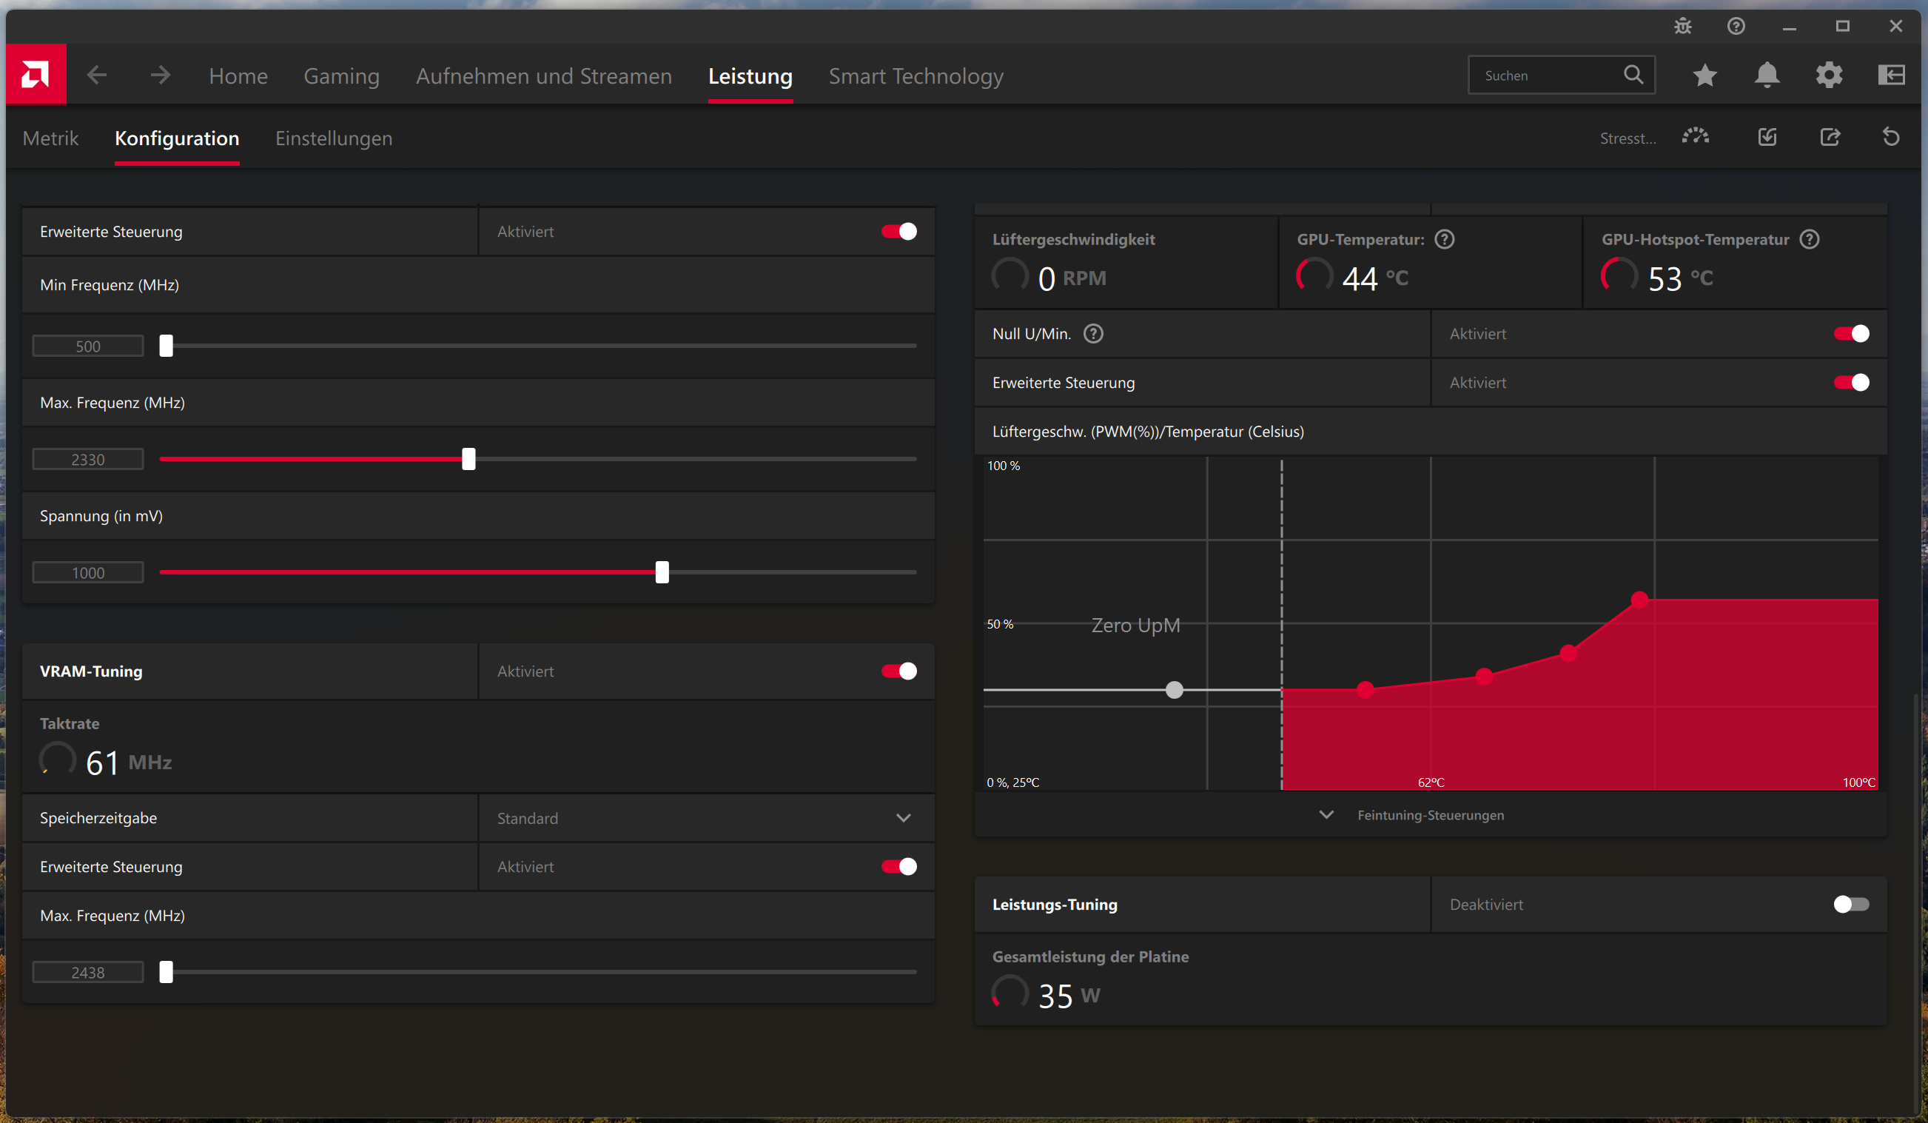Click the VRAM 2438 frequency field
This screenshot has width=1928, height=1123.
[x=88, y=971]
